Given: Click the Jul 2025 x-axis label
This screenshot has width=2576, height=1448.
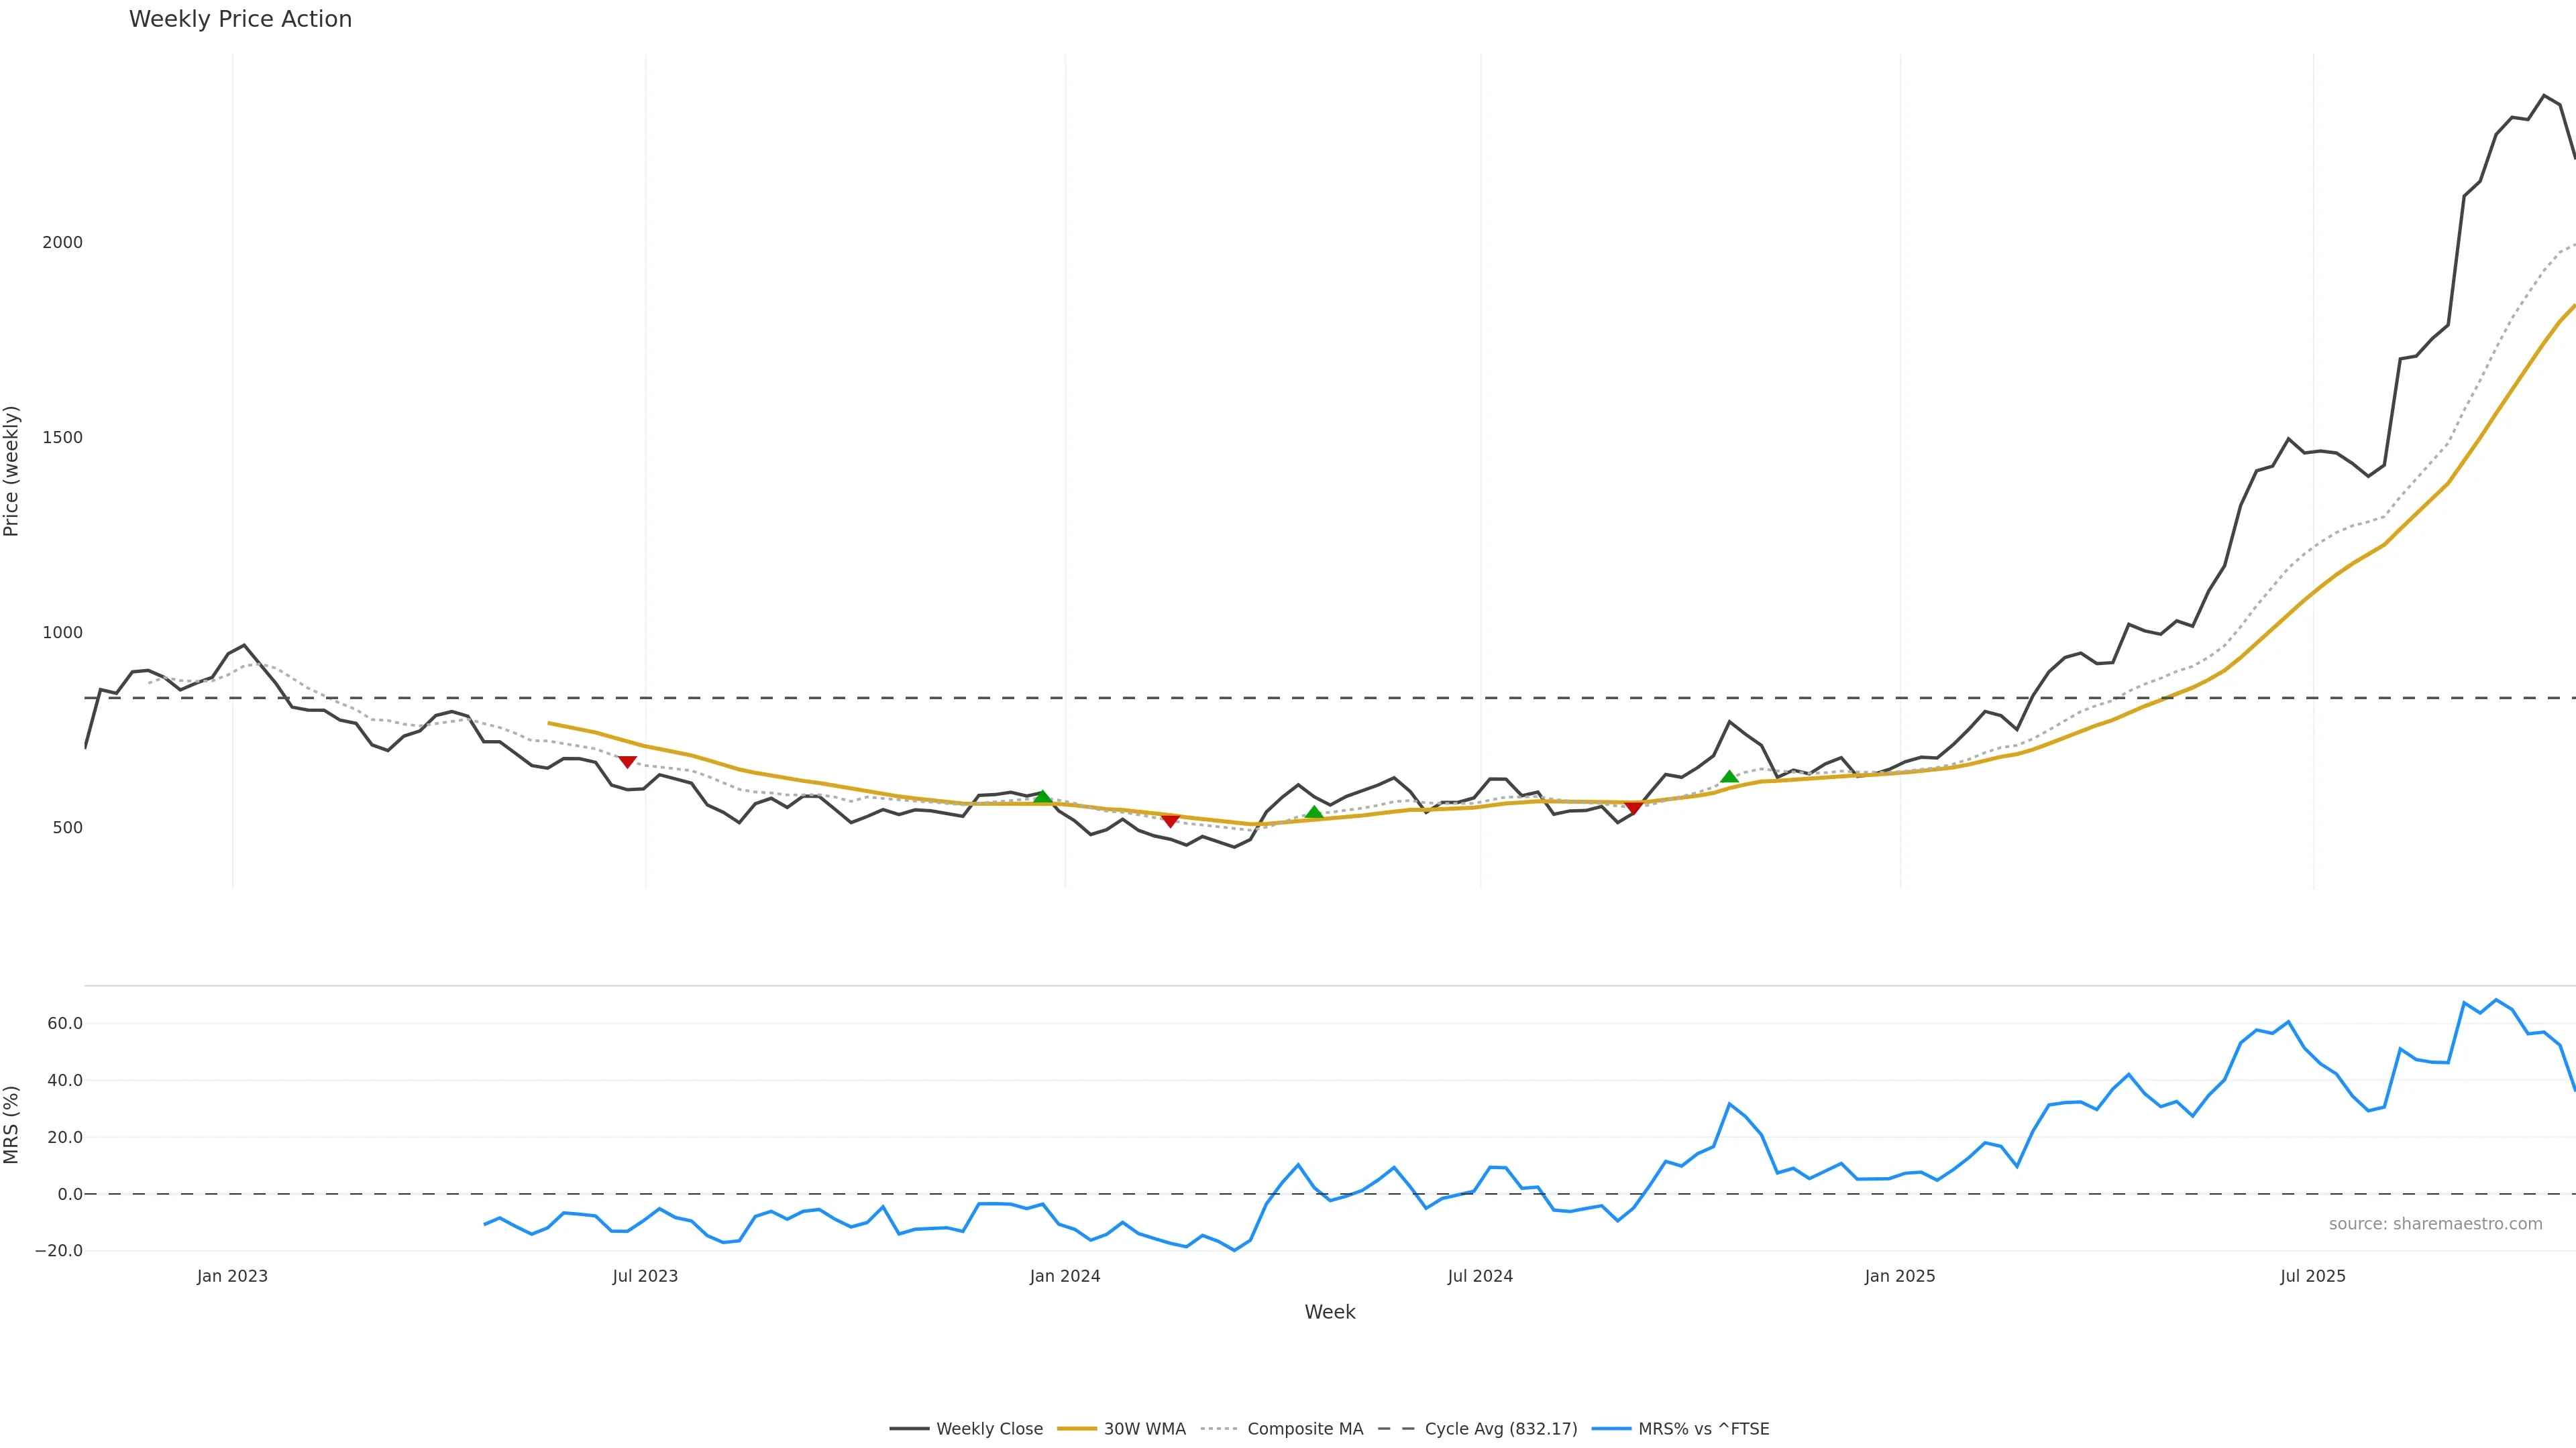Looking at the screenshot, I should pos(2312,1276).
